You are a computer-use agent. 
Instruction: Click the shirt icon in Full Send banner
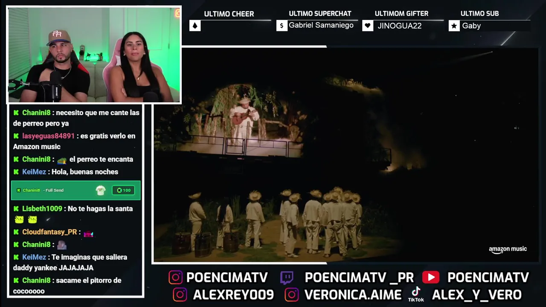click(x=101, y=191)
